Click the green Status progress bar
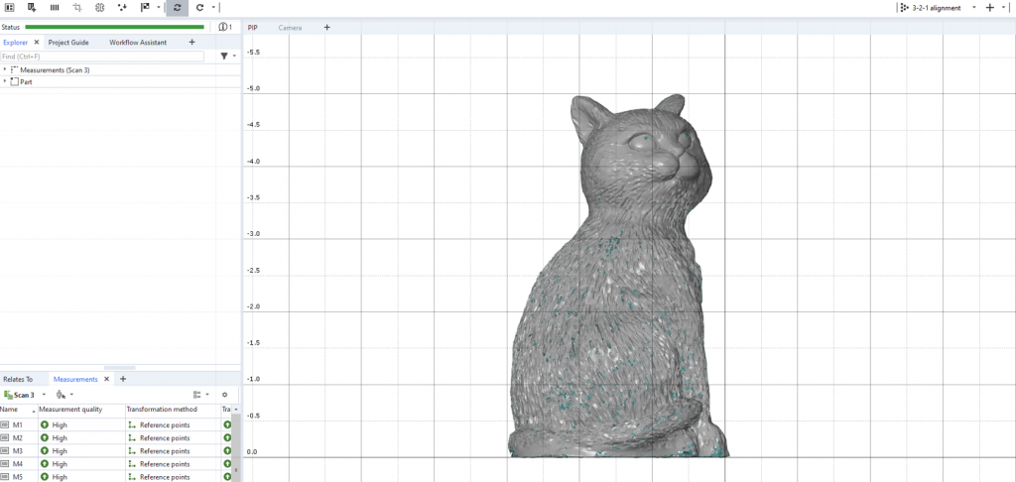Image resolution: width=1016 pixels, height=482 pixels. point(115,27)
